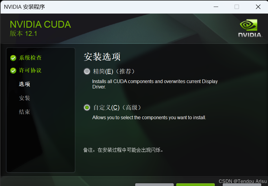The height and width of the screenshot is (186, 268).
Task: Click the gray cancel button at bottom right
Action: pyautogui.click(x=242, y=185)
